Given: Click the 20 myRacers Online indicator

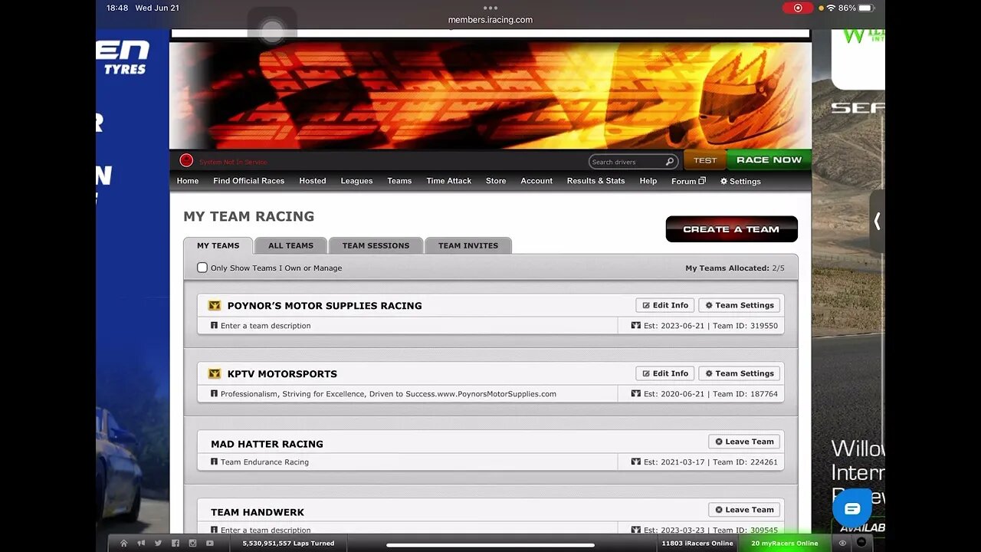Looking at the screenshot, I should click(784, 543).
